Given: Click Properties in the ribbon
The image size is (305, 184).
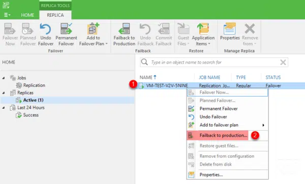Looking at the screenshot, I should click(x=230, y=32).
